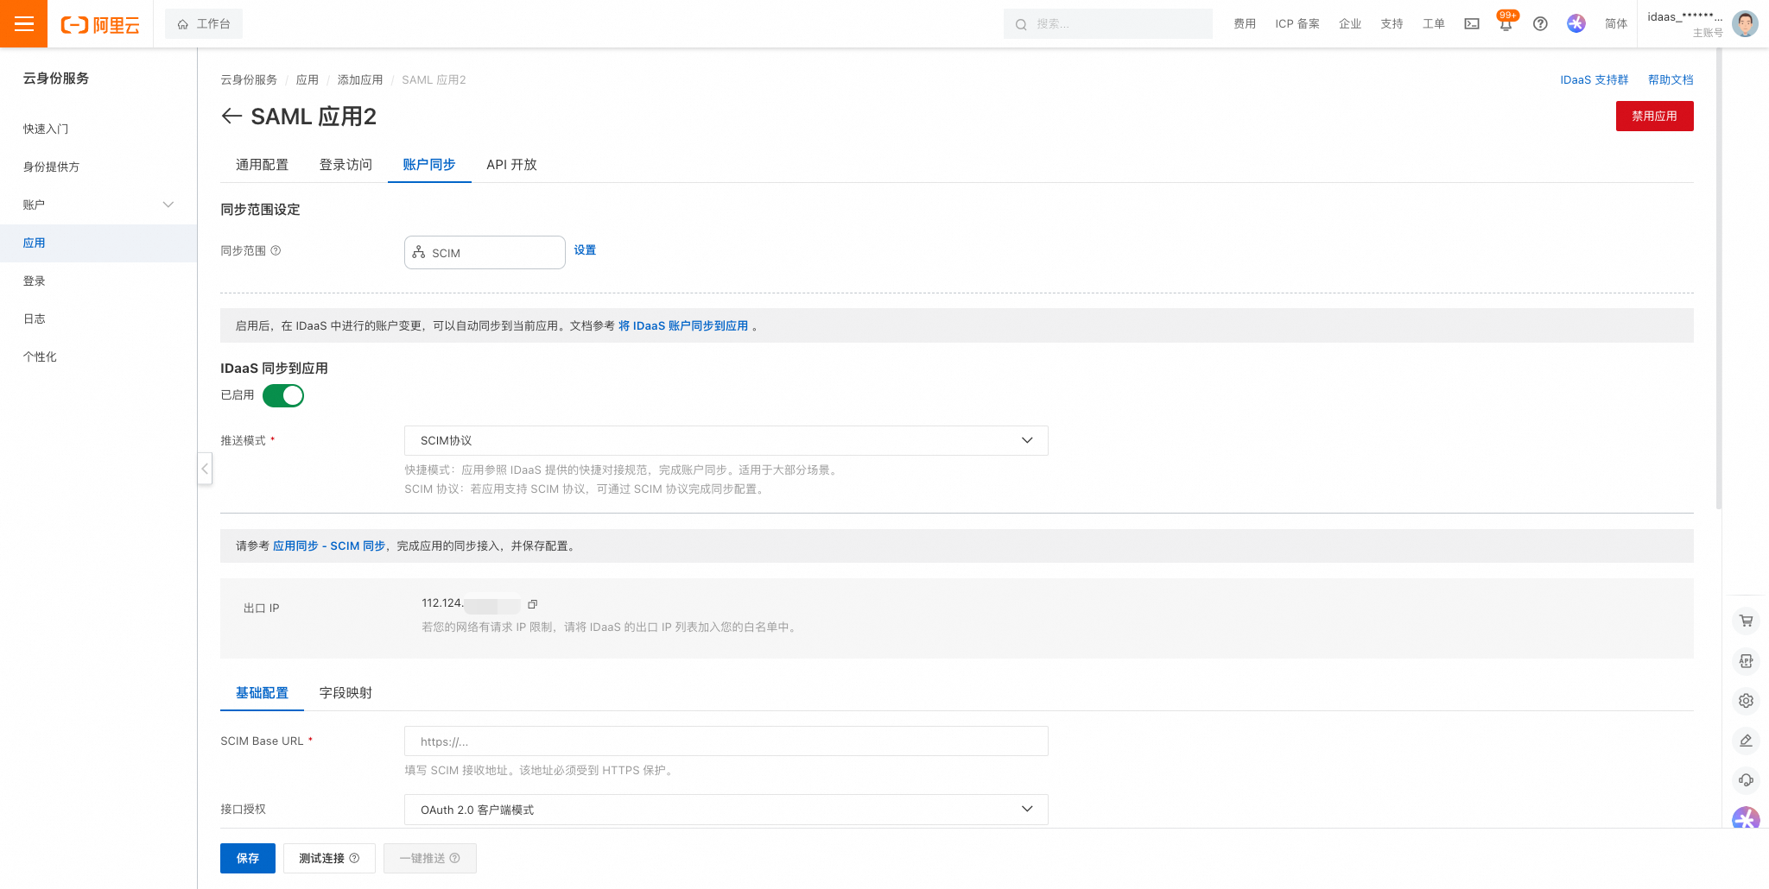
Task: Open the 推送模式 dropdown
Action: tap(726, 441)
